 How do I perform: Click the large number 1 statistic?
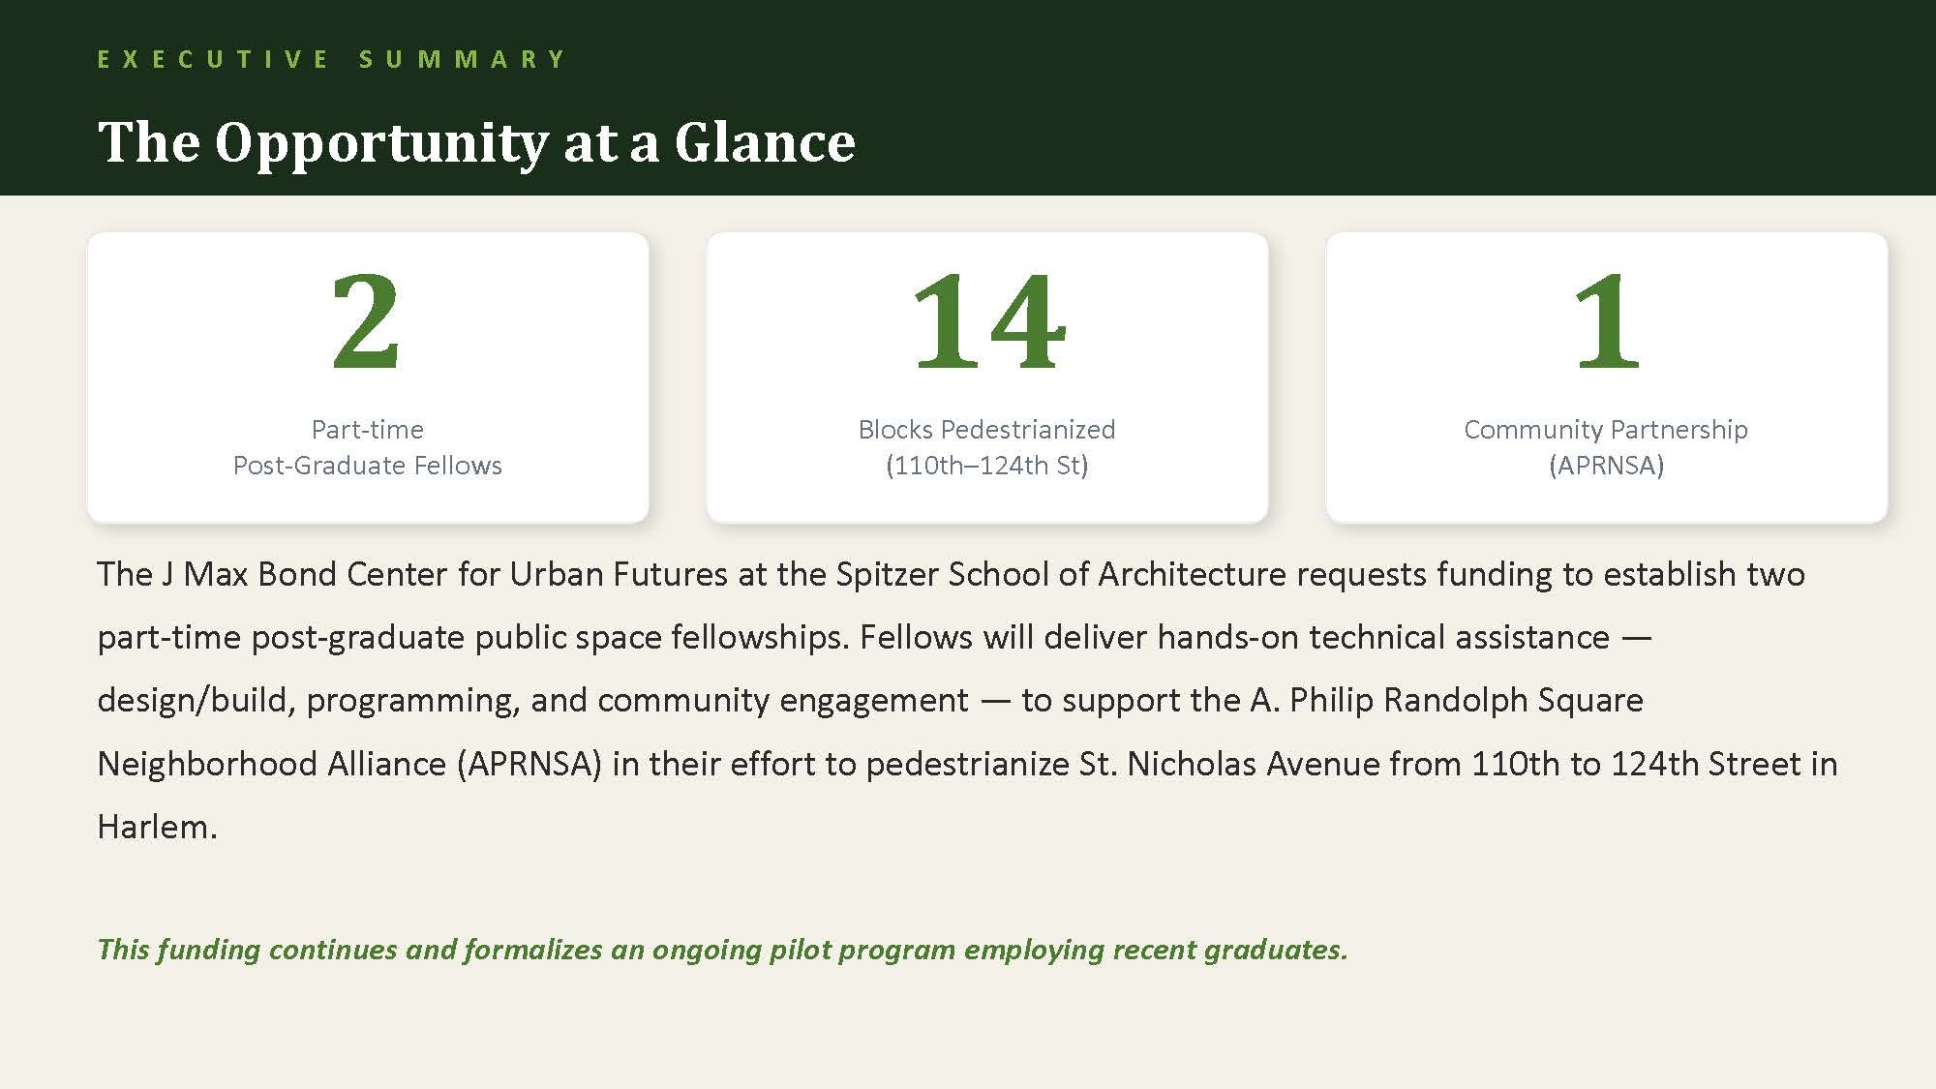pyautogui.click(x=1607, y=321)
